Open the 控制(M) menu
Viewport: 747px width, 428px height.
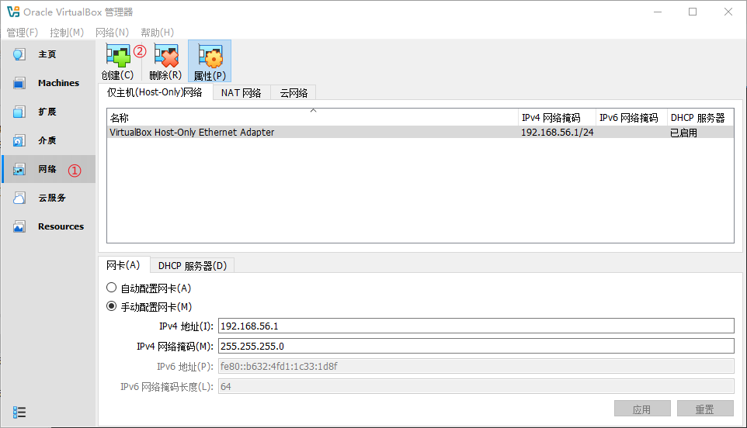pyautogui.click(x=67, y=33)
